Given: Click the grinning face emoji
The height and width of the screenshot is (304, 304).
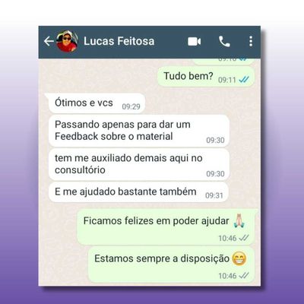Looking at the screenshot, I should coord(239,258).
